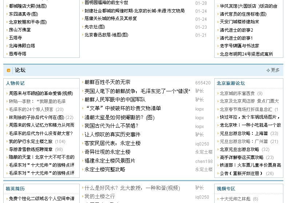Open 客家民居代表:永定土楼 thread
The width and height of the screenshot is (299, 203).
(112, 143)
